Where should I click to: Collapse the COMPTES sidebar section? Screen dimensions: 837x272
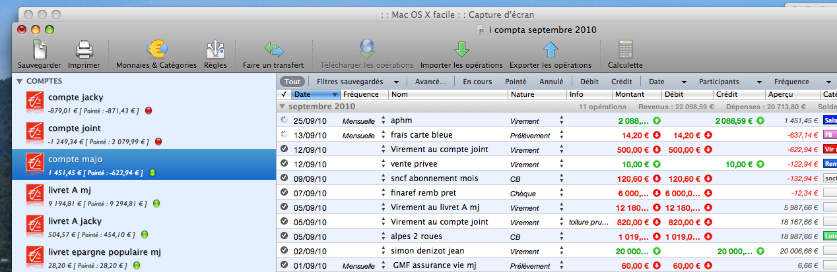[20, 82]
